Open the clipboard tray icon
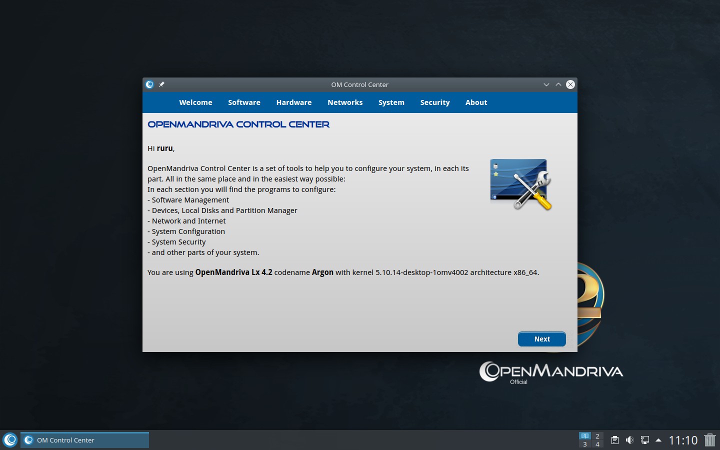The width and height of the screenshot is (720, 450). click(615, 440)
